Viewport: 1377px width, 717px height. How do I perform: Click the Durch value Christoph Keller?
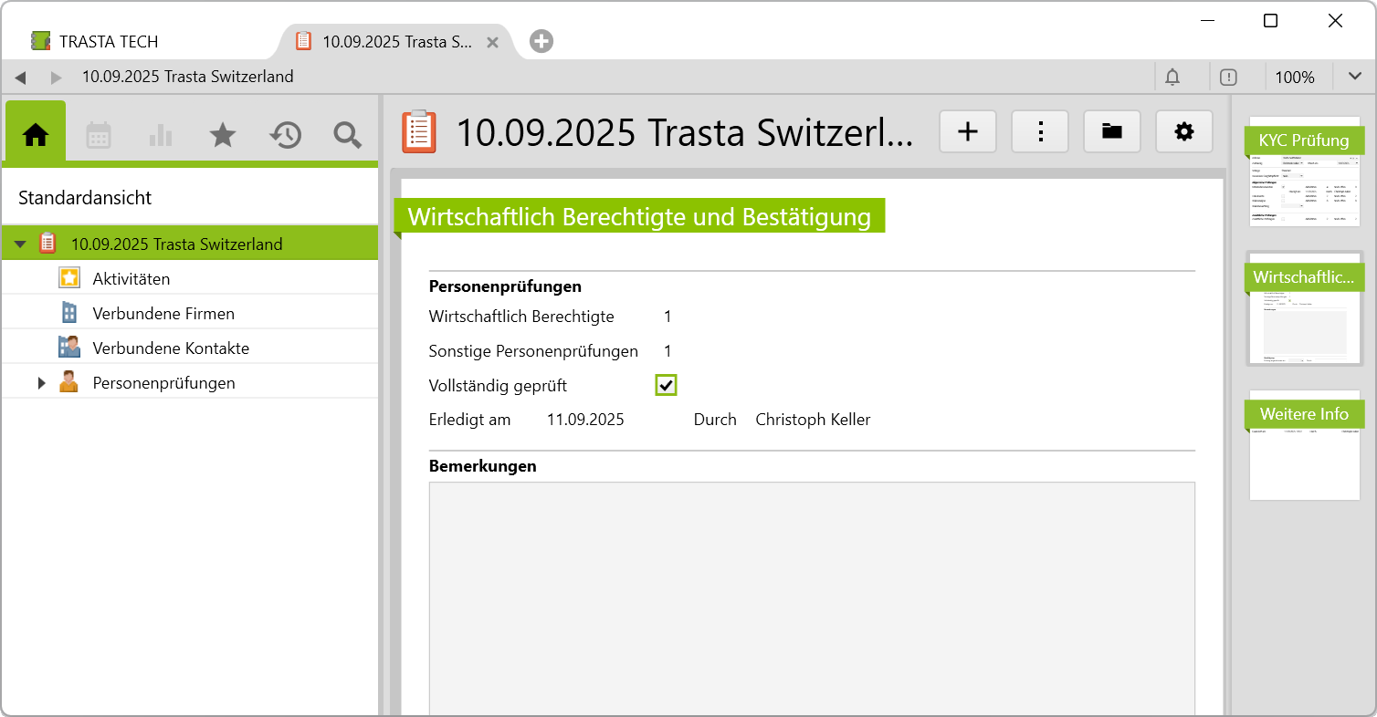click(813, 420)
